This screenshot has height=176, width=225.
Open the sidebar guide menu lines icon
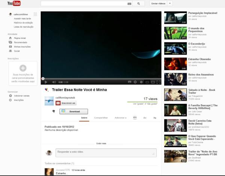click(35, 14)
